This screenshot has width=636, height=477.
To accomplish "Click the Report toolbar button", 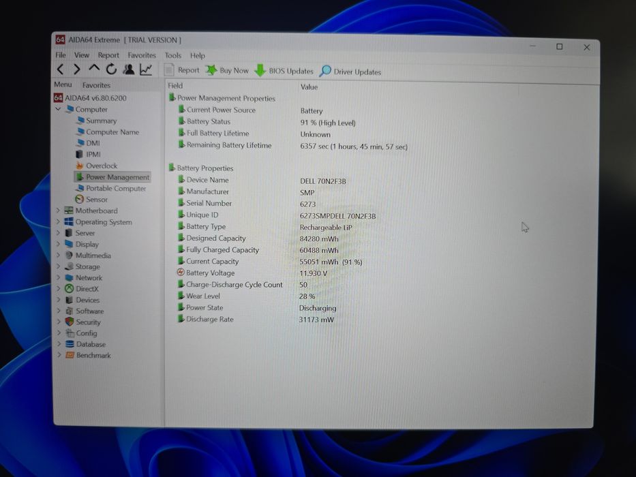I will coord(182,70).
